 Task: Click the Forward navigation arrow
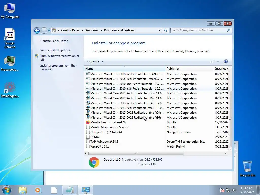tap(44, 30)
